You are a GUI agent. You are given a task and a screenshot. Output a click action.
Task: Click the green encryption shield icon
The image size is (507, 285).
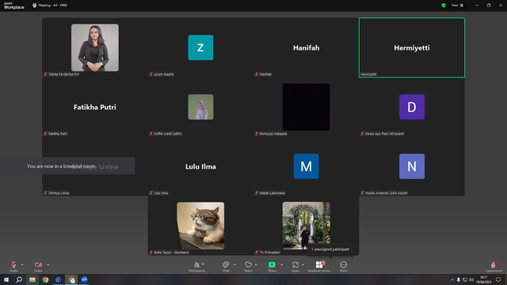(444, 6)
